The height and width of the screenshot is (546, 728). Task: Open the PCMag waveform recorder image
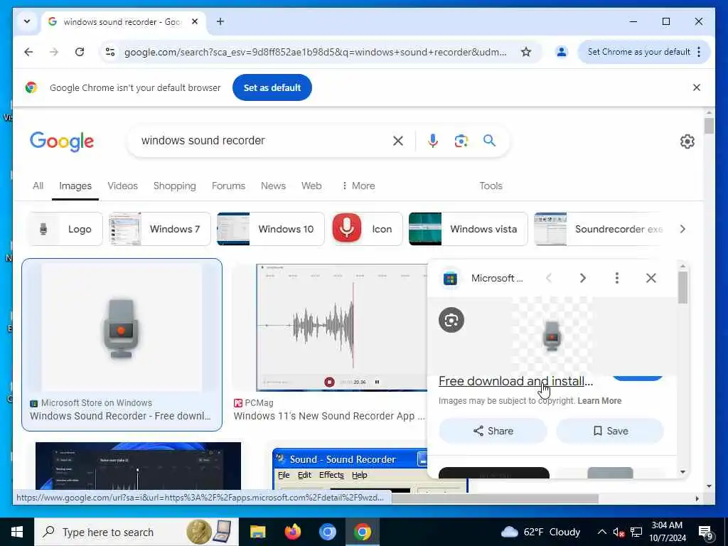click(x=342, y=327)
